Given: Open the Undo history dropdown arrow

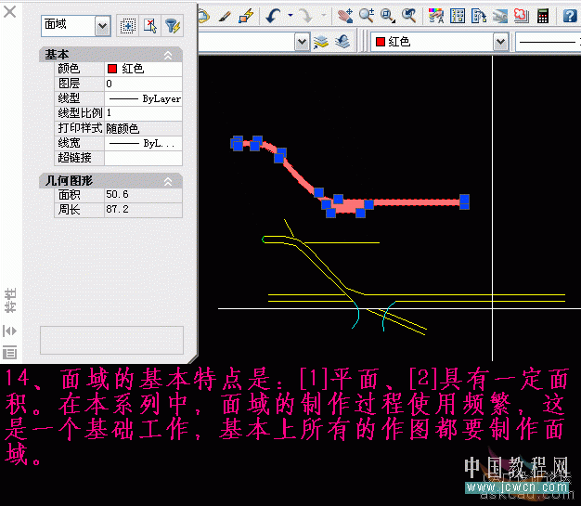Looking at the screenshot, I should [x=290, y=16].
